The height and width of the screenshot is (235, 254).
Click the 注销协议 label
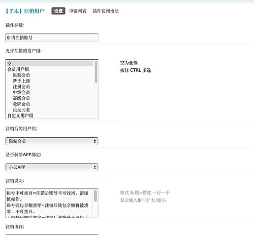[15, 226]
